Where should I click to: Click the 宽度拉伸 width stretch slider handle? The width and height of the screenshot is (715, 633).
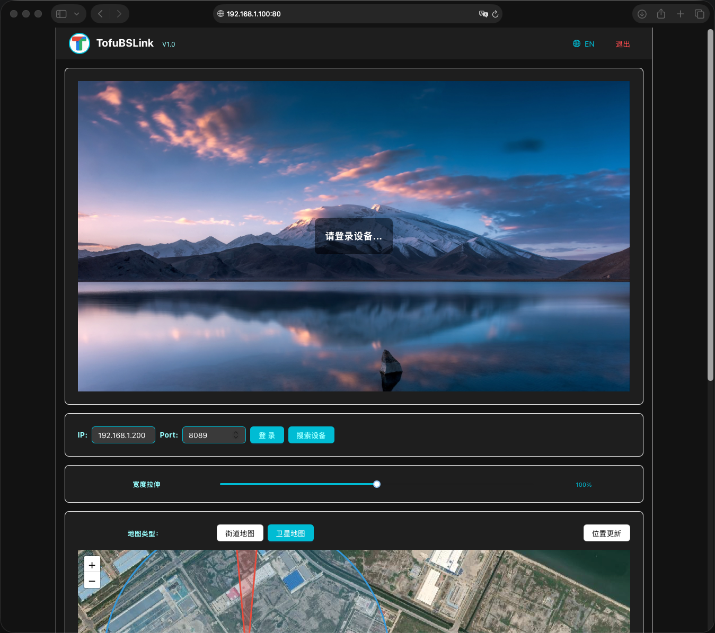coord(377,484)
